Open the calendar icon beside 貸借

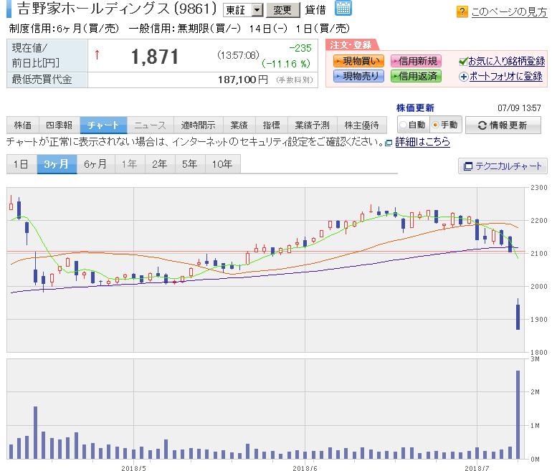pos(343,9)
